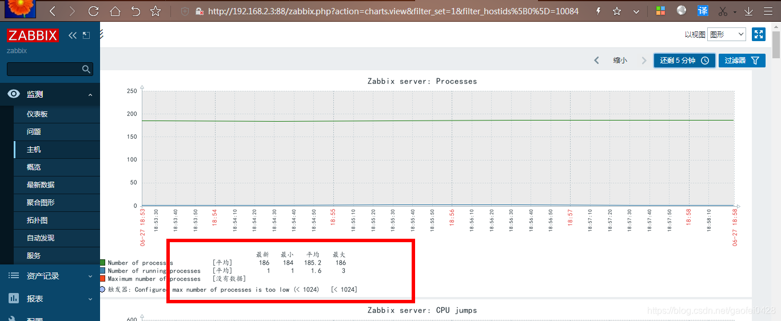
Task: Click the 缩小 zoom out button
Action: [620, 60]
